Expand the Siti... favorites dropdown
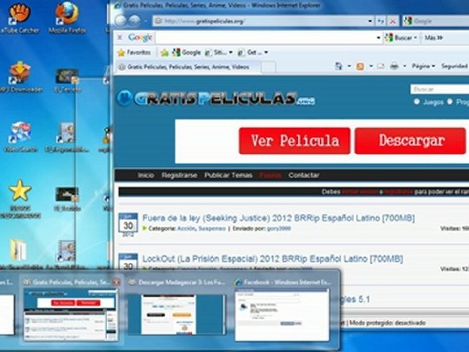This screenshot has height=352, width=469. (x=230, y=53)
